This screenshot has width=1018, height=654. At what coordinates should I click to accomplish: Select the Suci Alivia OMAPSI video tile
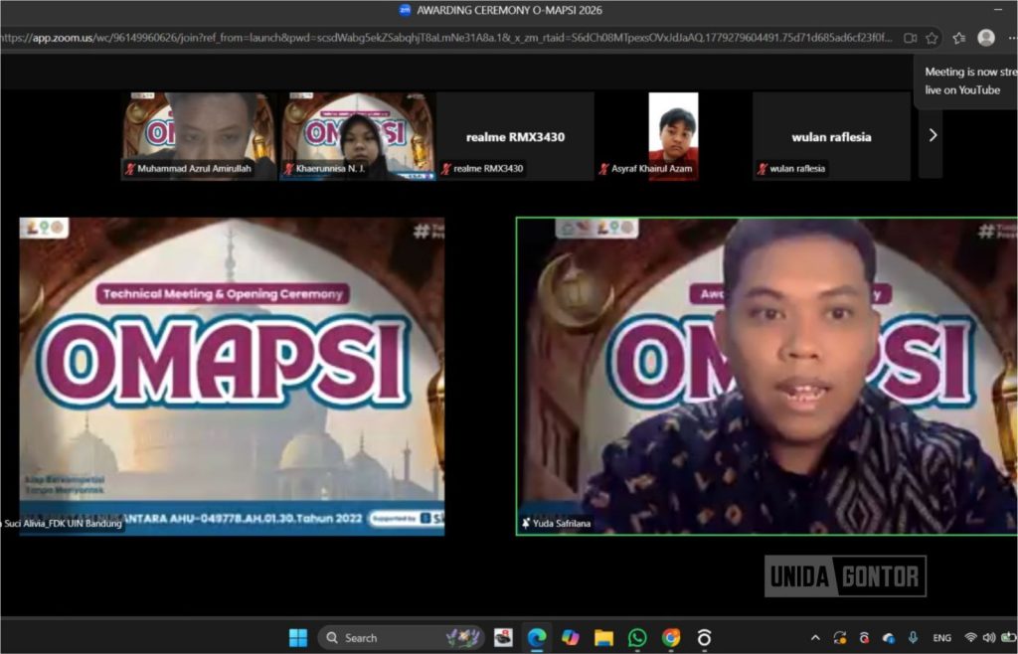(232, 377)
